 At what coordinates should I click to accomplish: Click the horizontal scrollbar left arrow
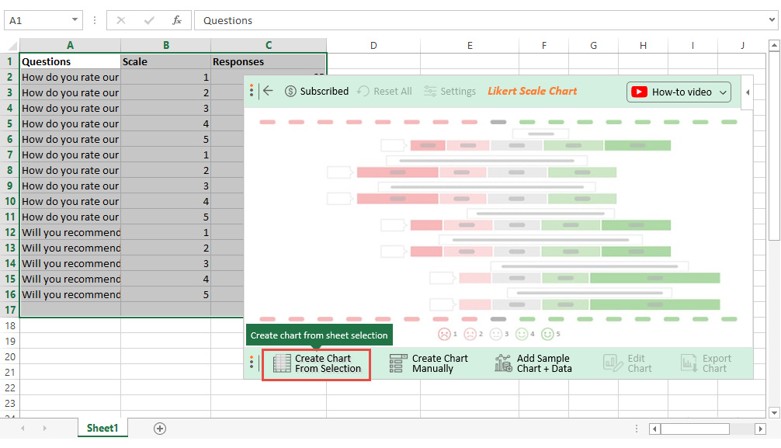(654, 429)
